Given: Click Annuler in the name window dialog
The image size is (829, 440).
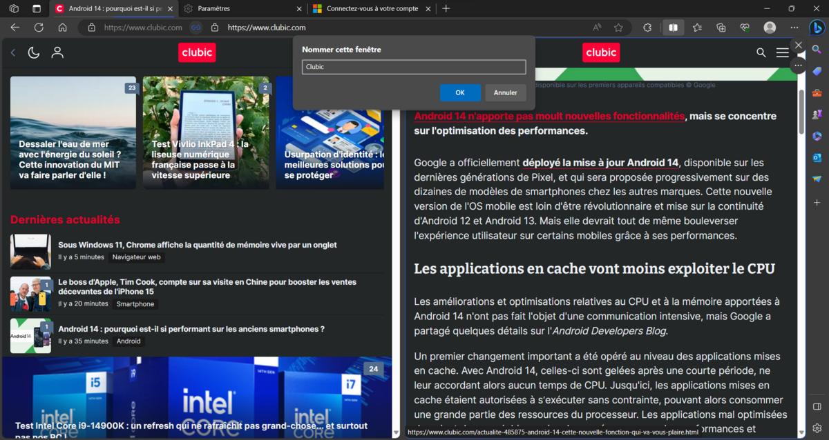Looking at the screenshot, I should tap(506, 92).
